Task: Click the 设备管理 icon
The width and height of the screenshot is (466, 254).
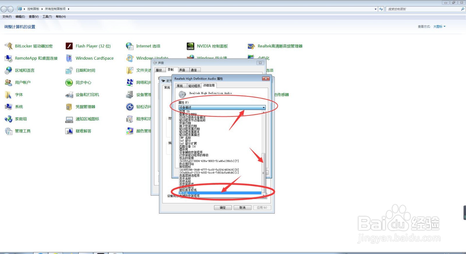Action: (130, 95)
